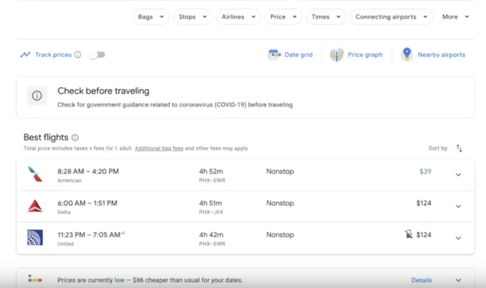Click the United airline logo
This screenshot has height=288, width=486.
click(x=35, y=237)
